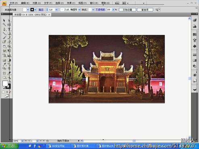Click control bar stroke color swatch
This screenshot has width=199, height=149.
(x=32, y=10)
